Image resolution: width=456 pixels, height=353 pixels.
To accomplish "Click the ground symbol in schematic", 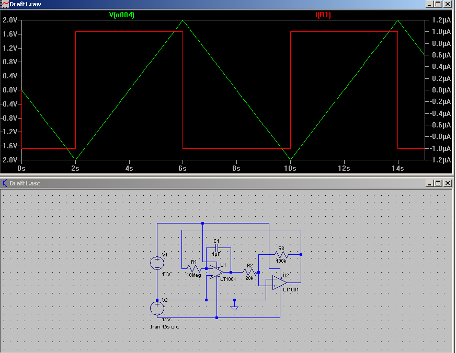I will pos(234,307).
